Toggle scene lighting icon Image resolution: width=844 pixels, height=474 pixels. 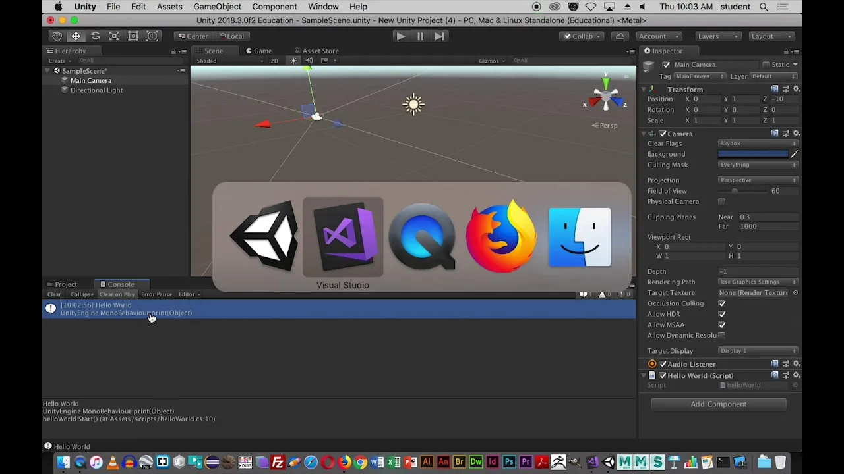[293, 61]
